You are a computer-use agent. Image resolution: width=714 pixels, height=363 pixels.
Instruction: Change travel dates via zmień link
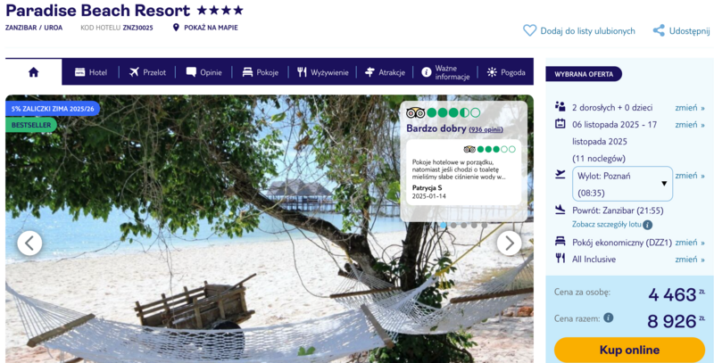[x=689, y=125]
